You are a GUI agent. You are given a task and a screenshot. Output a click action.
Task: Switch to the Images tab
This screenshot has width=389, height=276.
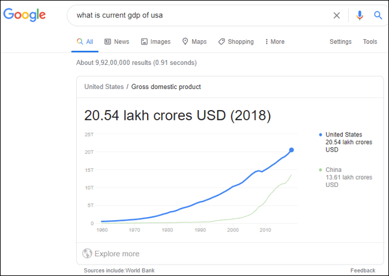point(155,41)
